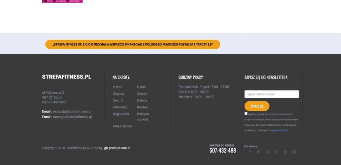Viewport: 341px width, 165px height.
Task: Open the gb-productions.pl credit link
Action: click(117, 148)
